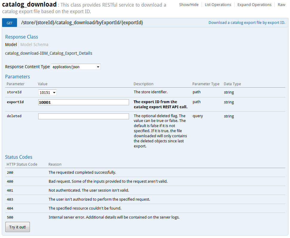Click the empty deleted parameter field
This screenshot has height=238, width=290.
(x=83, y=116)
